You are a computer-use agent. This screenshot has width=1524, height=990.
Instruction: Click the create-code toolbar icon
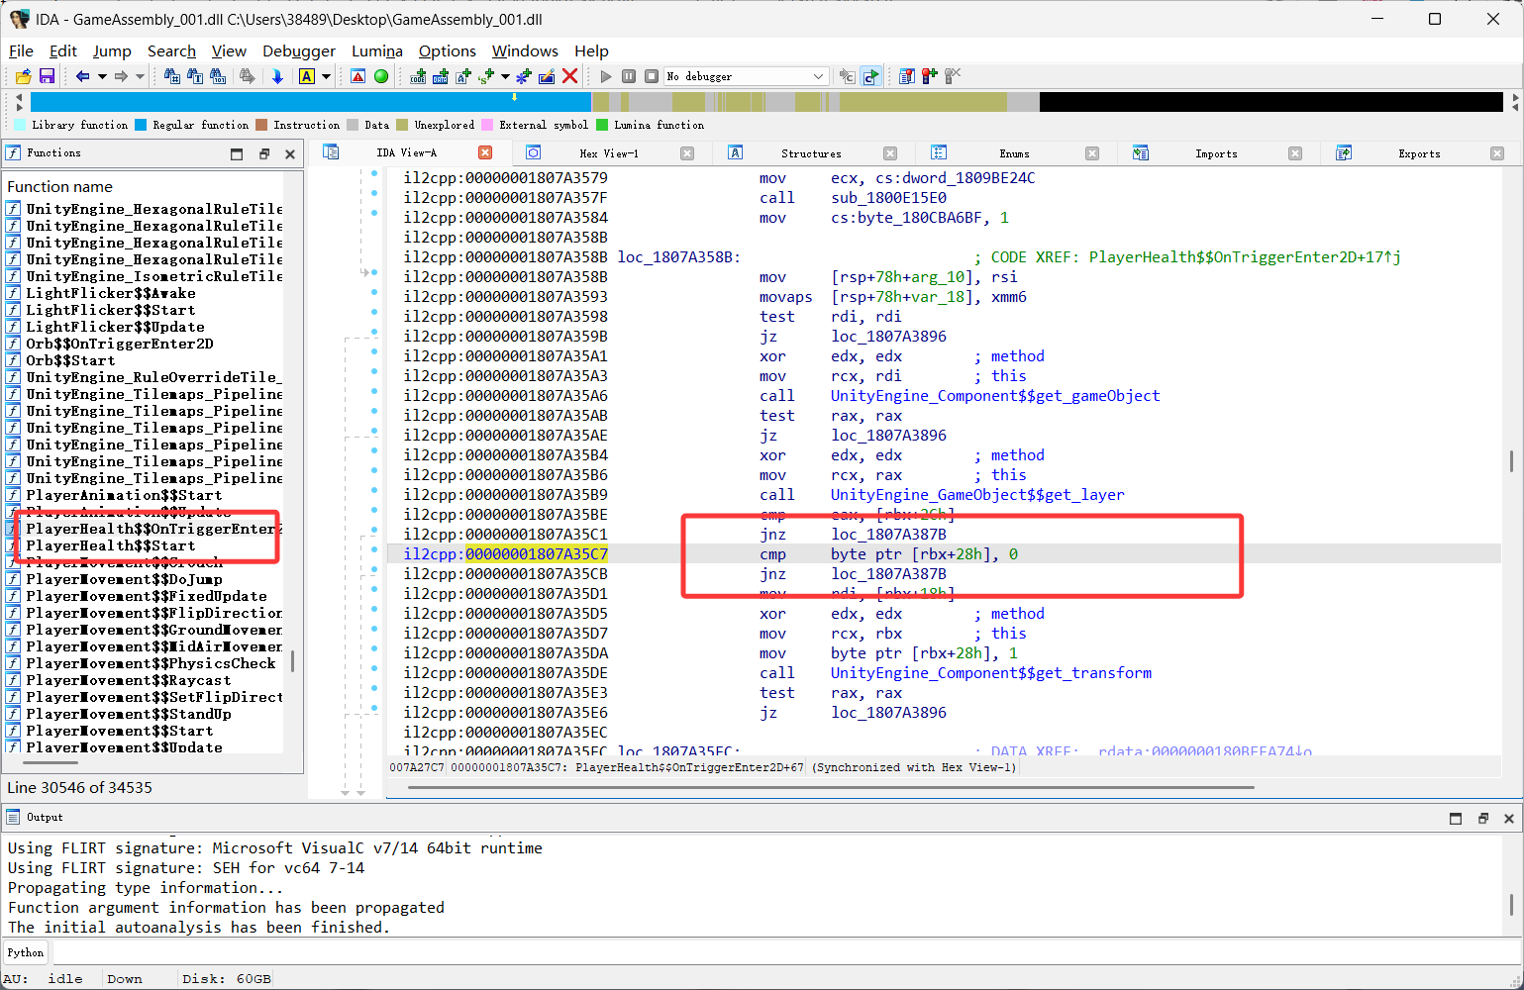418,76
